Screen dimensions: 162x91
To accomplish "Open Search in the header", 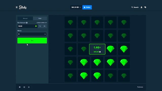I will pos(135,7).
